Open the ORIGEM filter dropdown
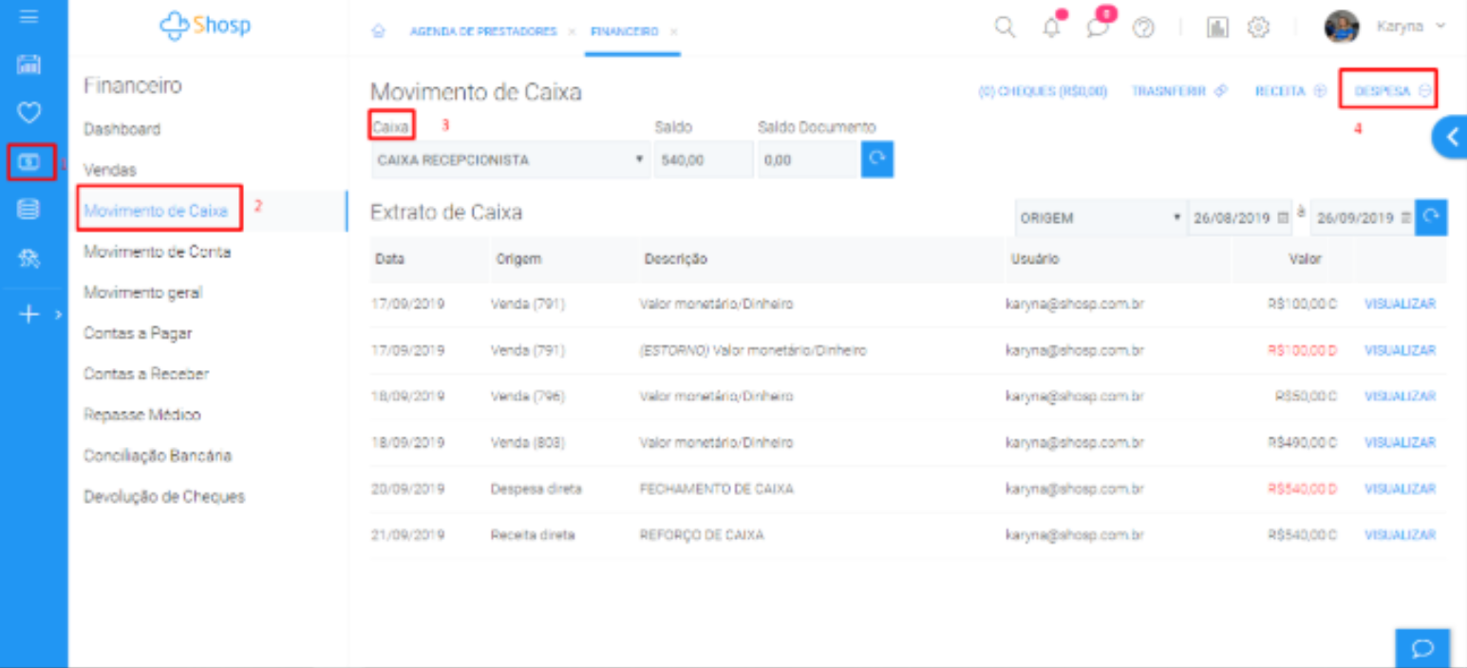 (x=1100, y=217)
